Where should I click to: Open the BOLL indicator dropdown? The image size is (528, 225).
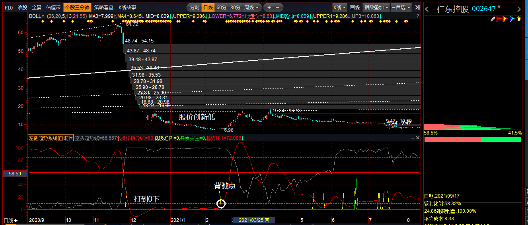37,16
